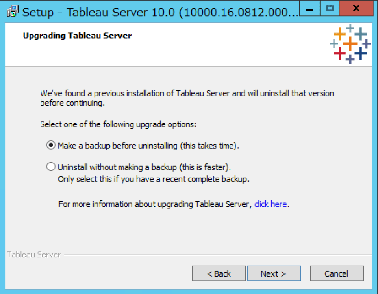Screen dimensions: 378x294
Task: Cancel the Tableau Server setup
Action: [337, 273]
